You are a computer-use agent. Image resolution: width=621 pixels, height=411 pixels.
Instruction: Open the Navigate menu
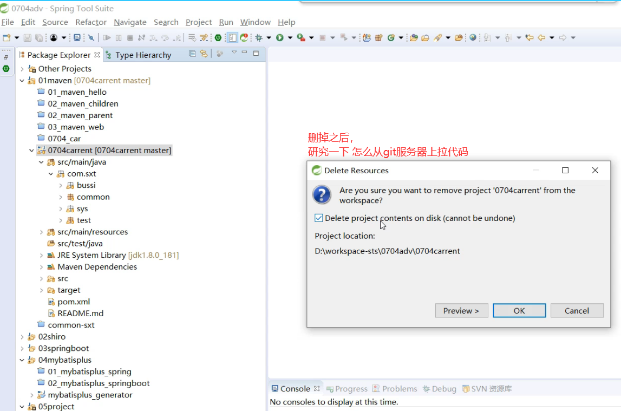point(130,22)
